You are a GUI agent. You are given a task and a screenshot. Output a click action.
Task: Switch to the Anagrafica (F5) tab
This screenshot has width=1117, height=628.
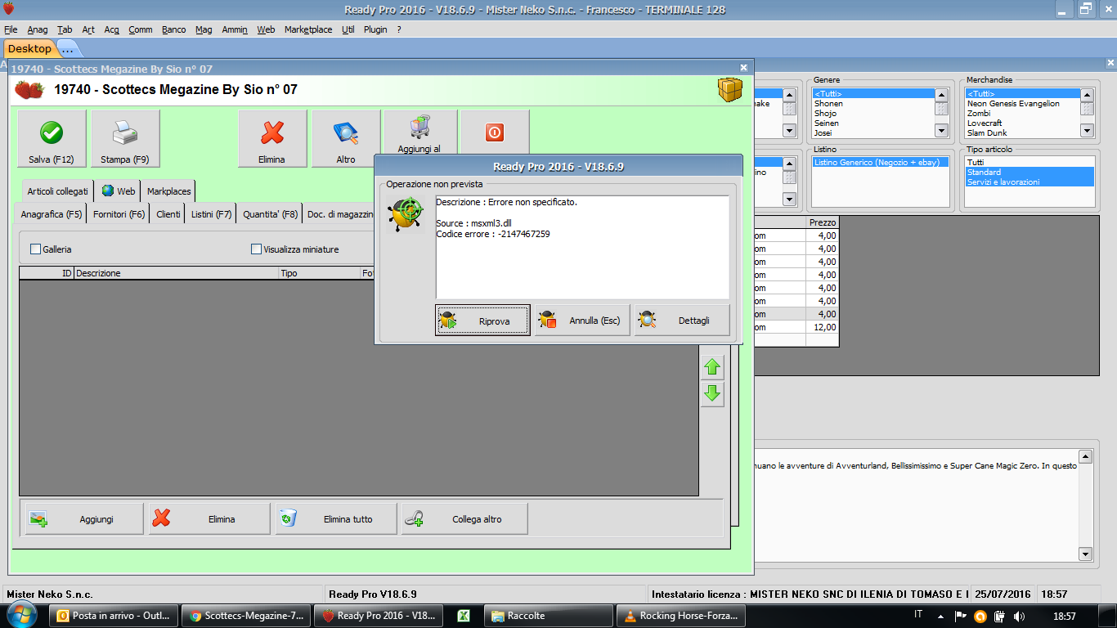pos(52,214)
